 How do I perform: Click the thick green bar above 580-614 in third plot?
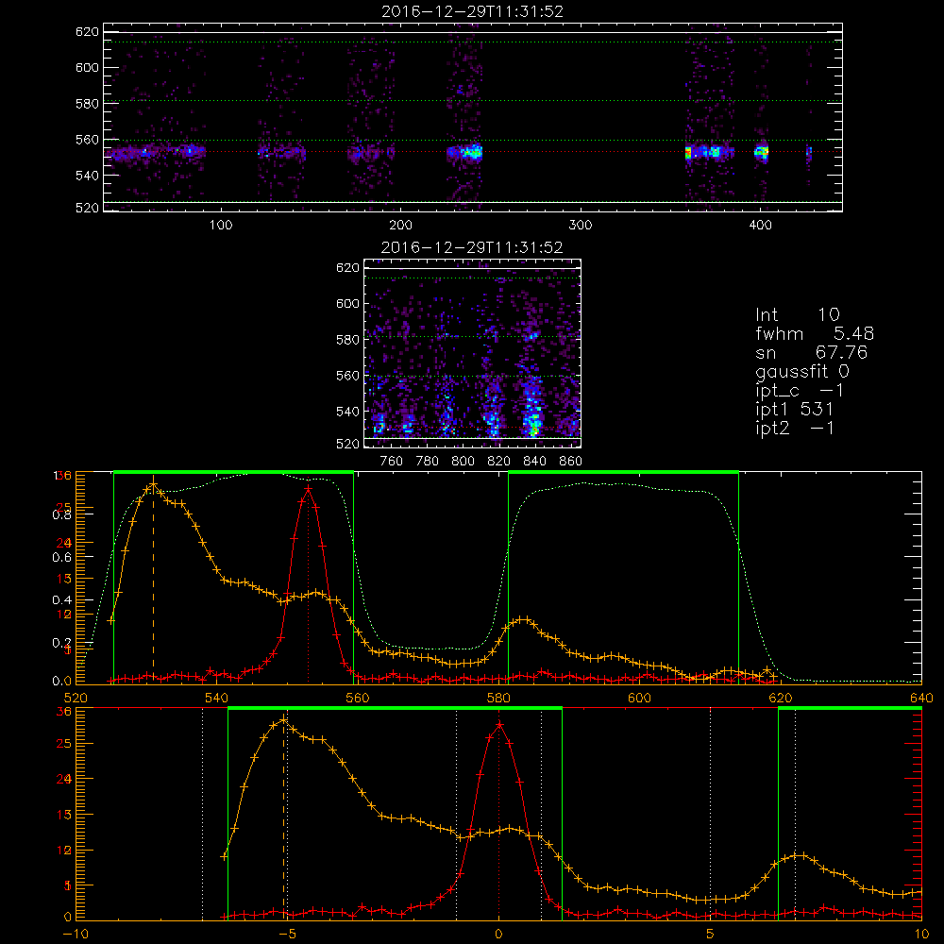[x=623, y=472]
